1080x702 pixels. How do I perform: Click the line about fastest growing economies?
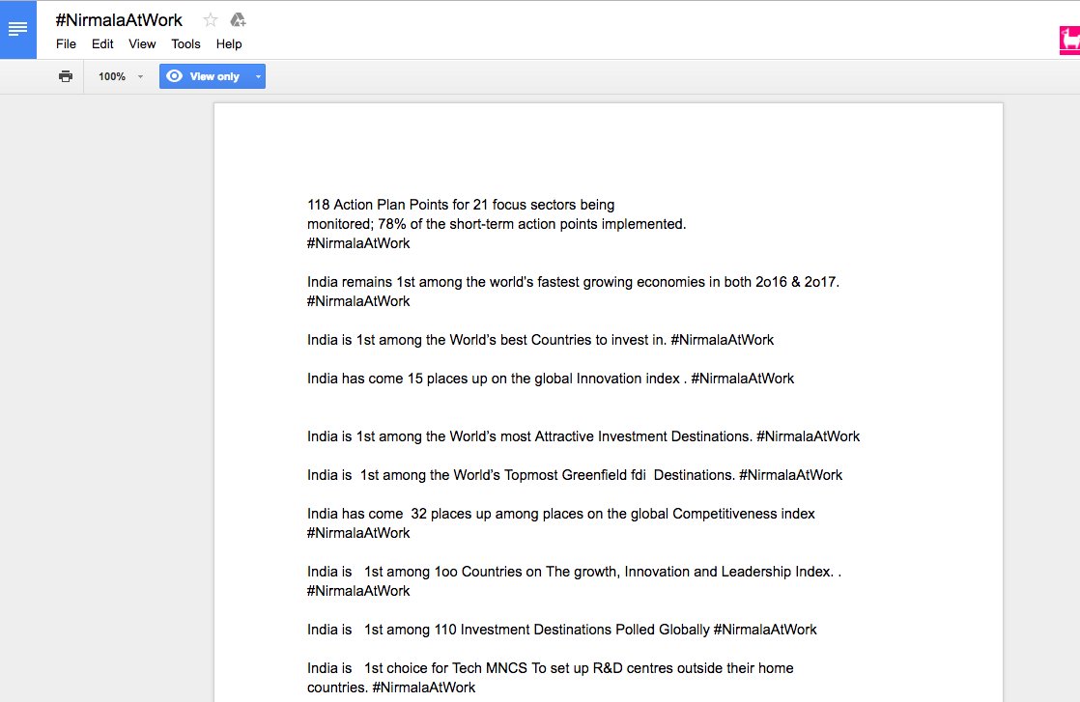point(573,282)
